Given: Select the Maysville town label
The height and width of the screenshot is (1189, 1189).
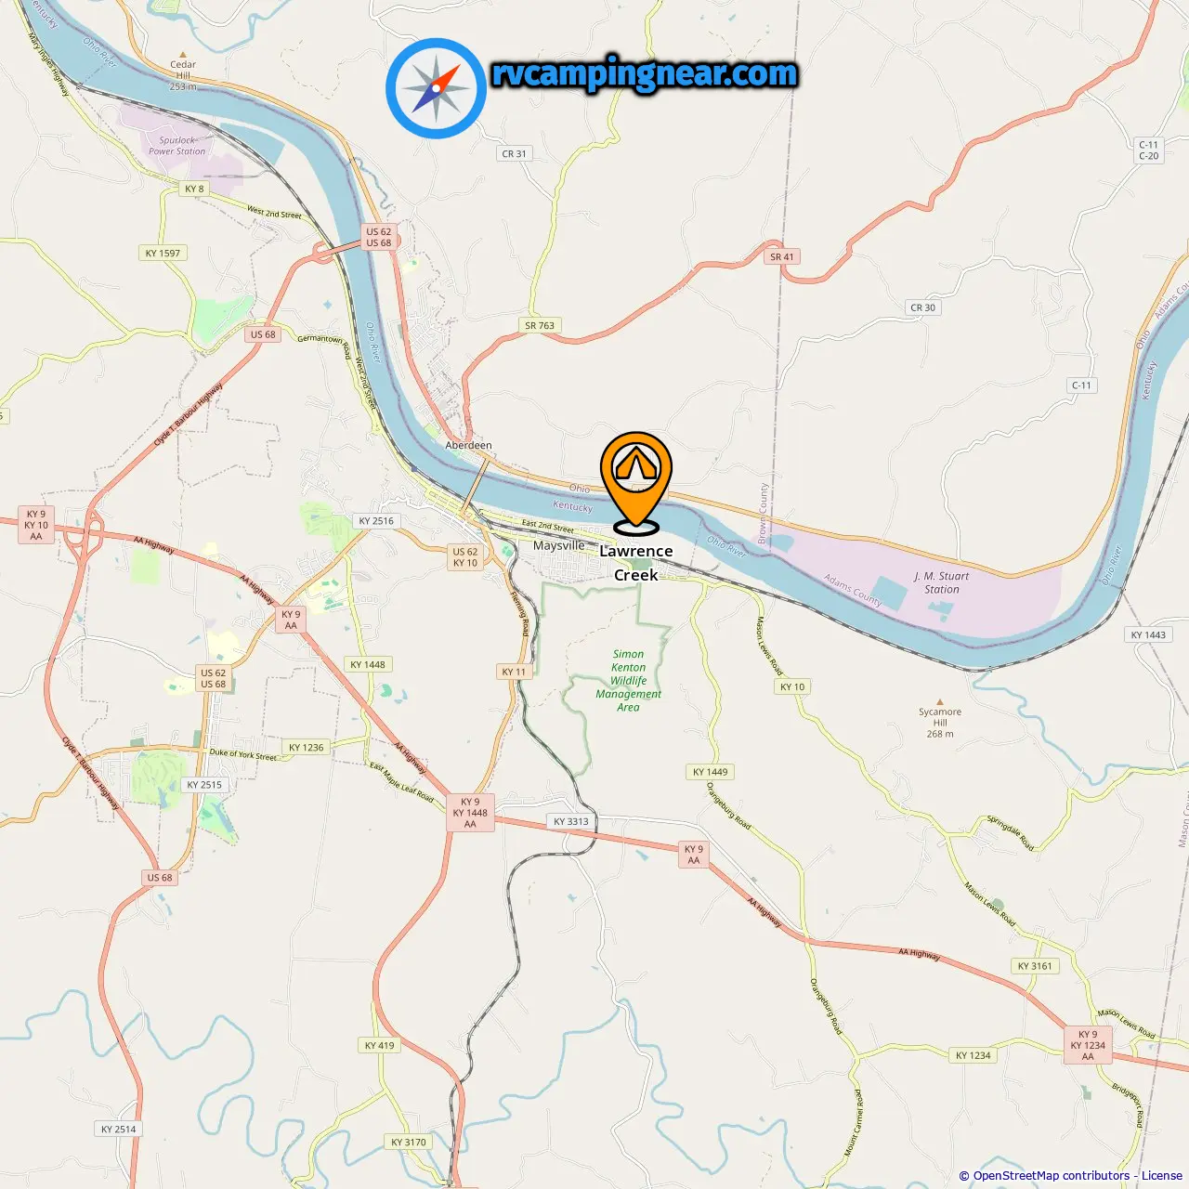Looking at the screenshot, I should pyautogui.click(x=559, y=545).
